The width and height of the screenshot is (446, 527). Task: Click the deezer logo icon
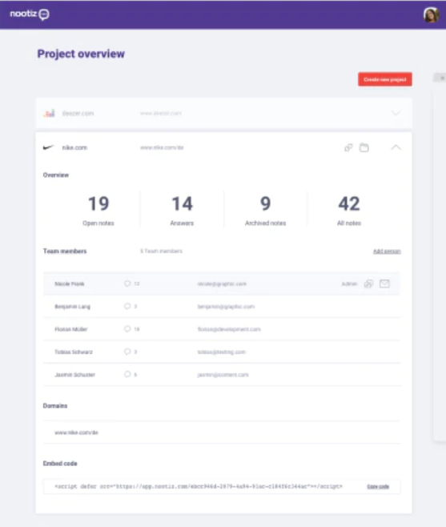49,113
